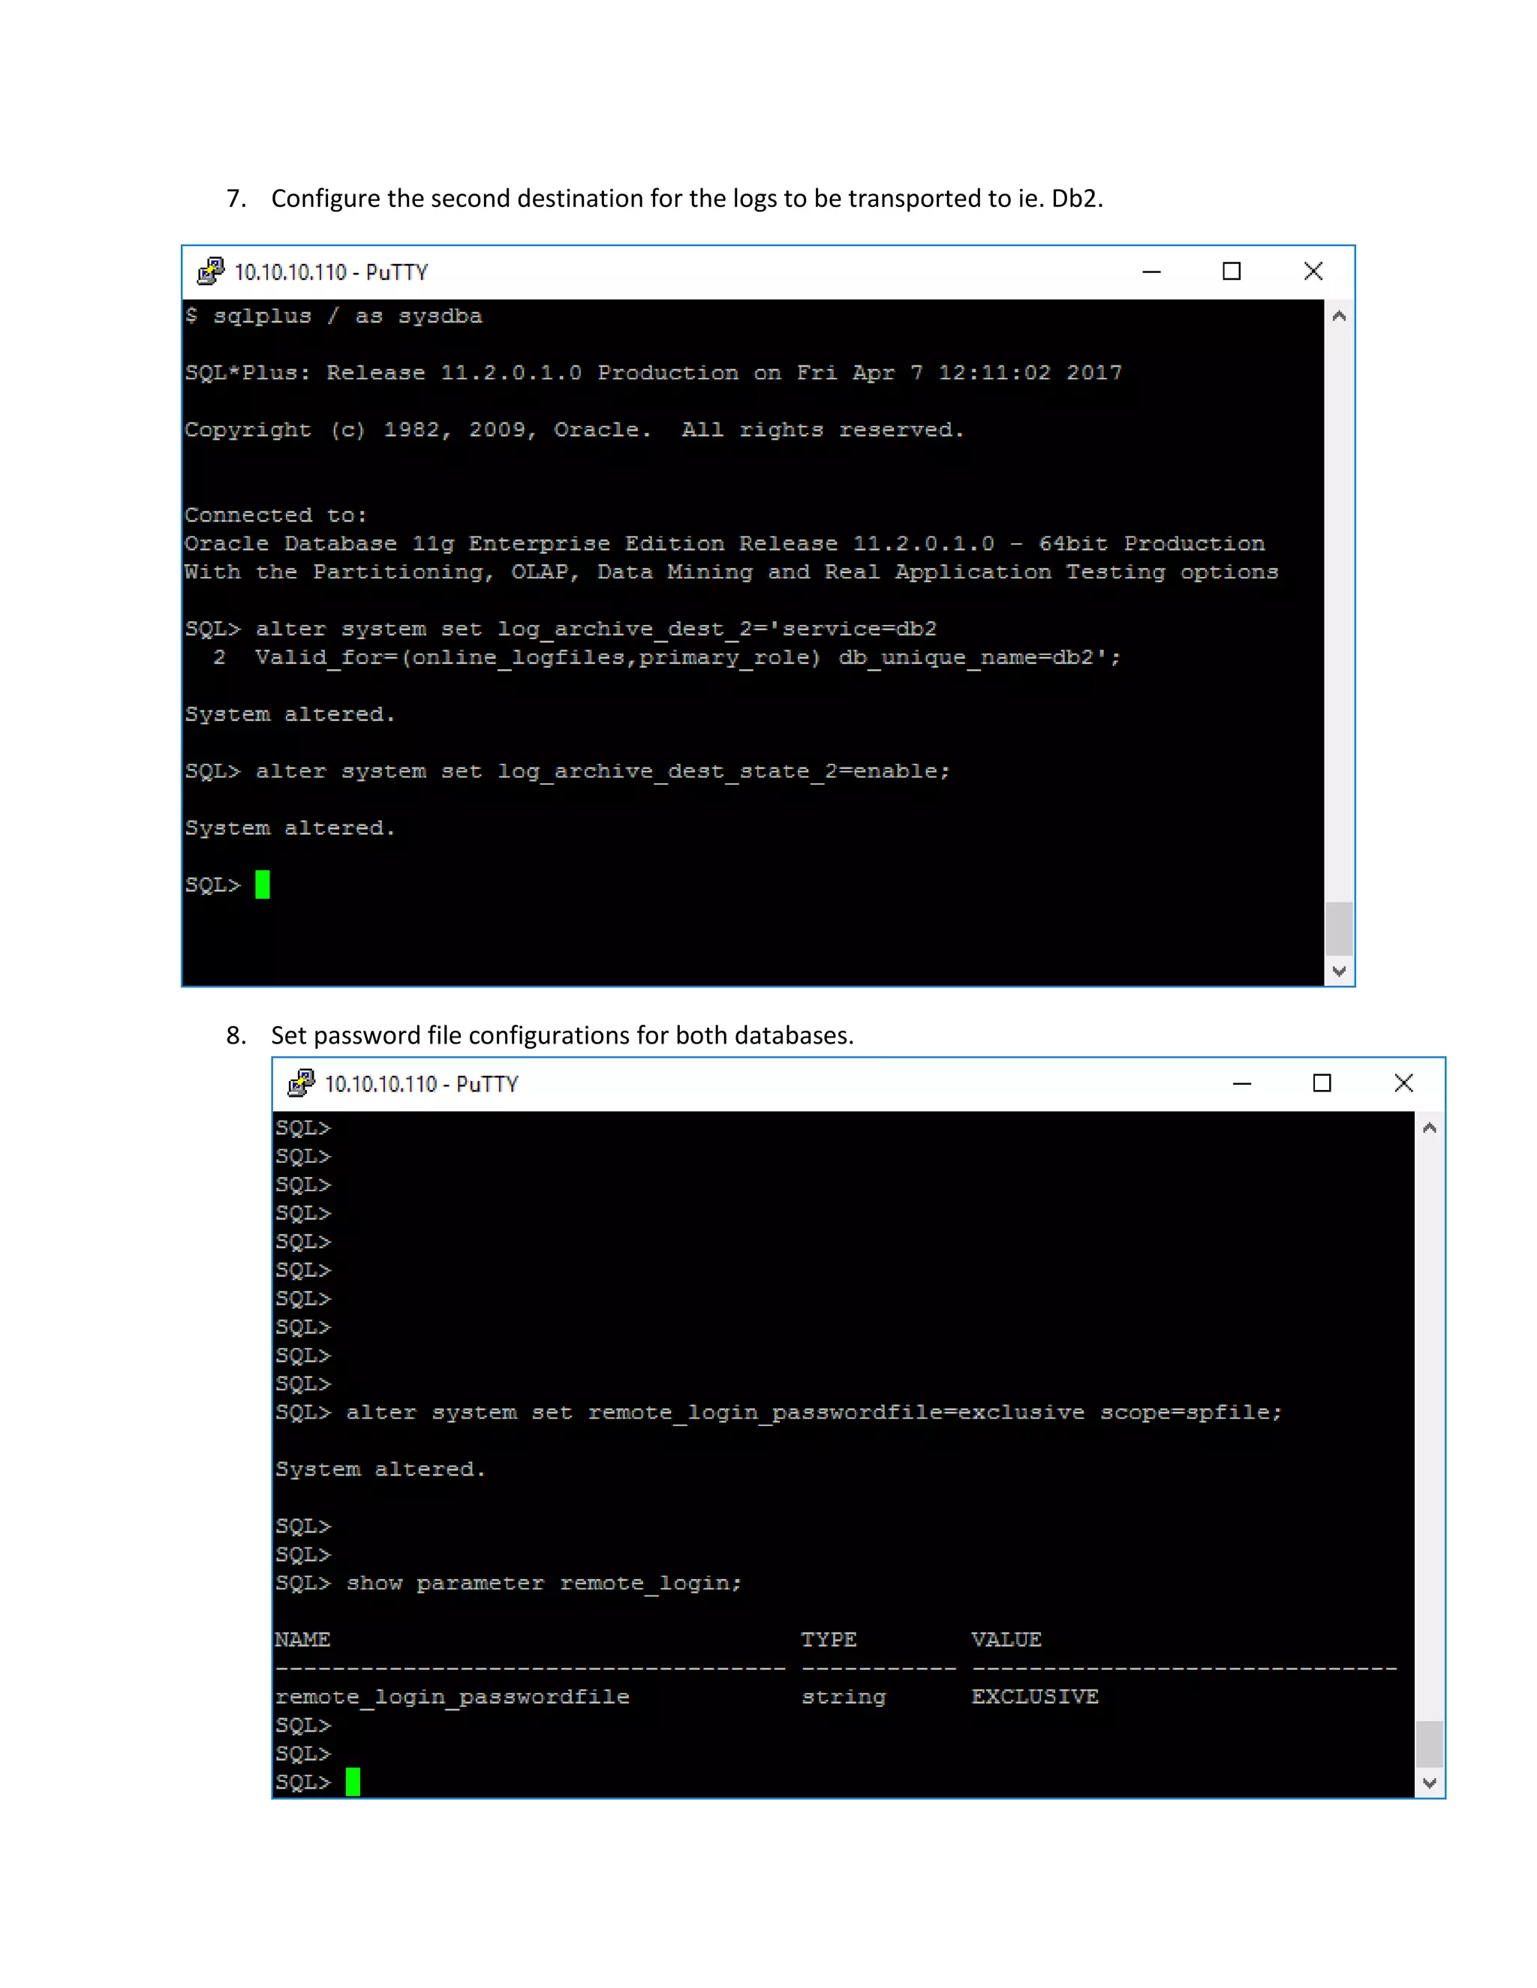Maximize the first PuTTY window
1537x1988 pixels.
tap(1231, 272)
